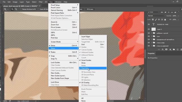Expand the стена слева group
This screenshot has height=102, width=182.
tap(152, 43)
